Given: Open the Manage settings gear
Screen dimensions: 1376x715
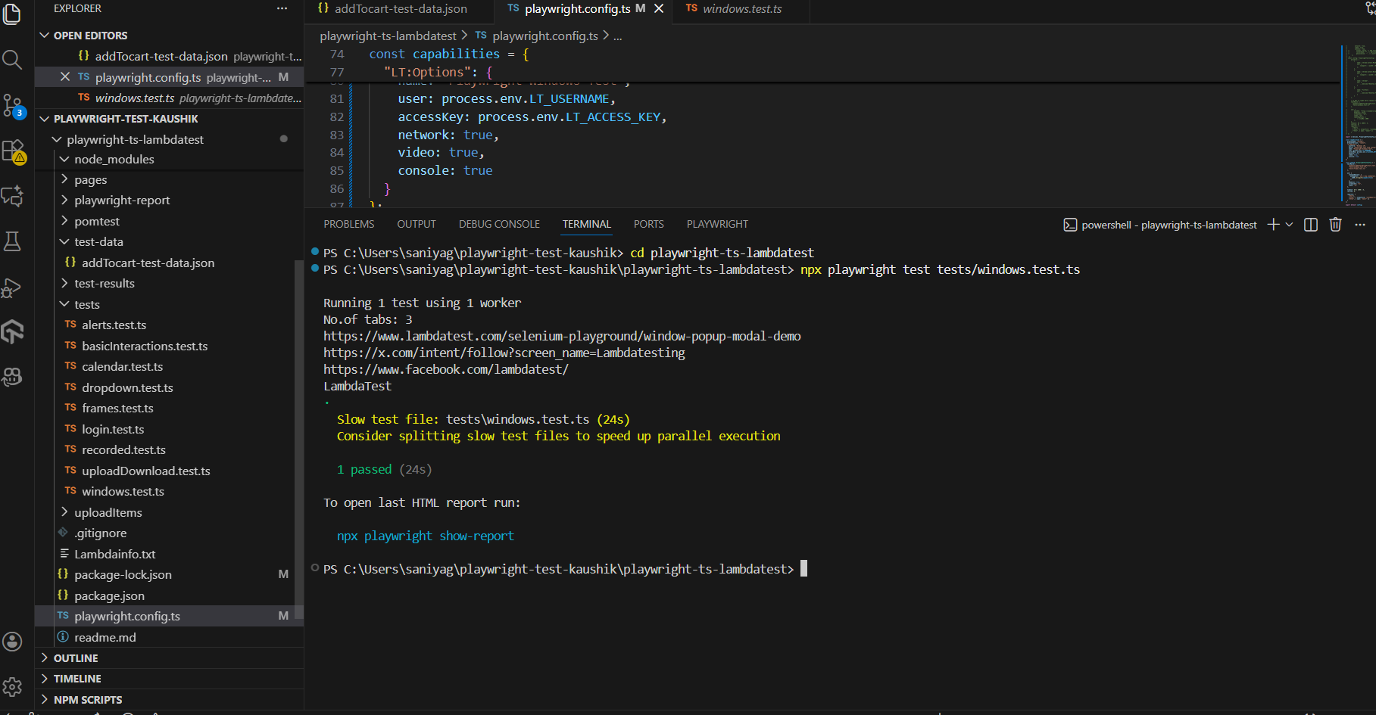Looking at the screenshot, I should pos(13,687).
